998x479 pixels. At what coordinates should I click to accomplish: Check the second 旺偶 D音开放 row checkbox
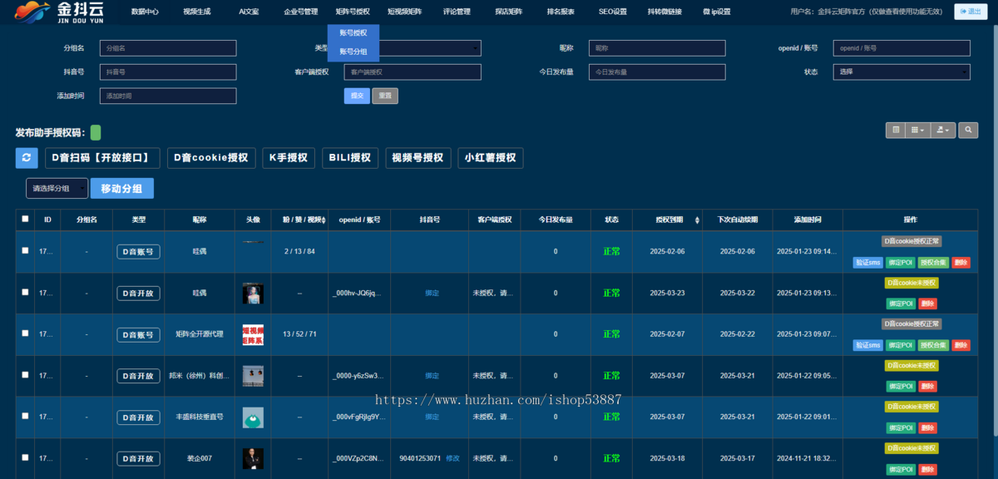tap(25, 292)
